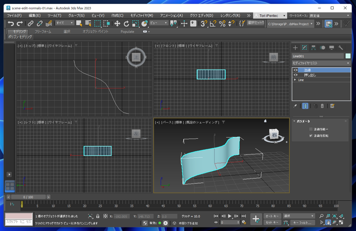Viewport: 356px width, 231px height.
Task: Select the Rotate transform tool
Action: click(126, 23)
